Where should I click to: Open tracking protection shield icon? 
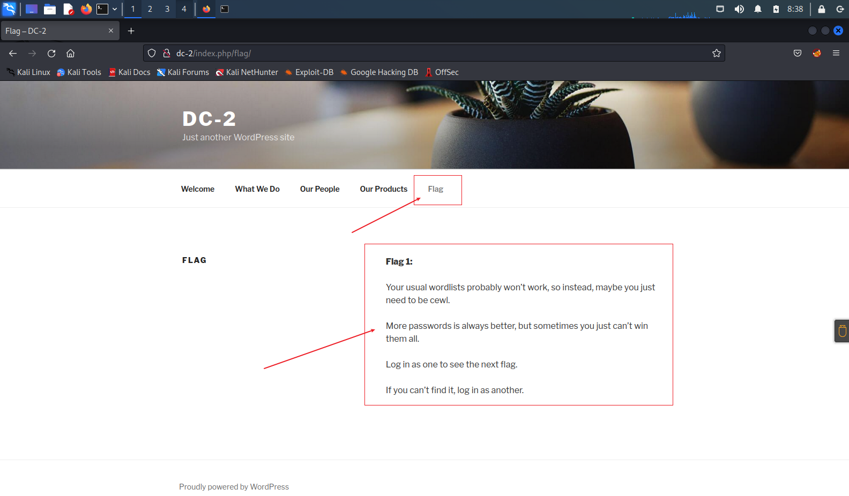tap(152, 53)
